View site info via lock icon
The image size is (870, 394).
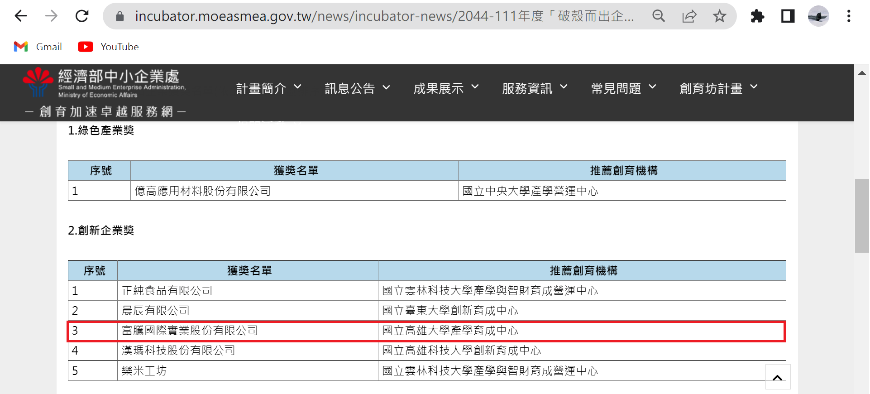click(x=120, y=16)
